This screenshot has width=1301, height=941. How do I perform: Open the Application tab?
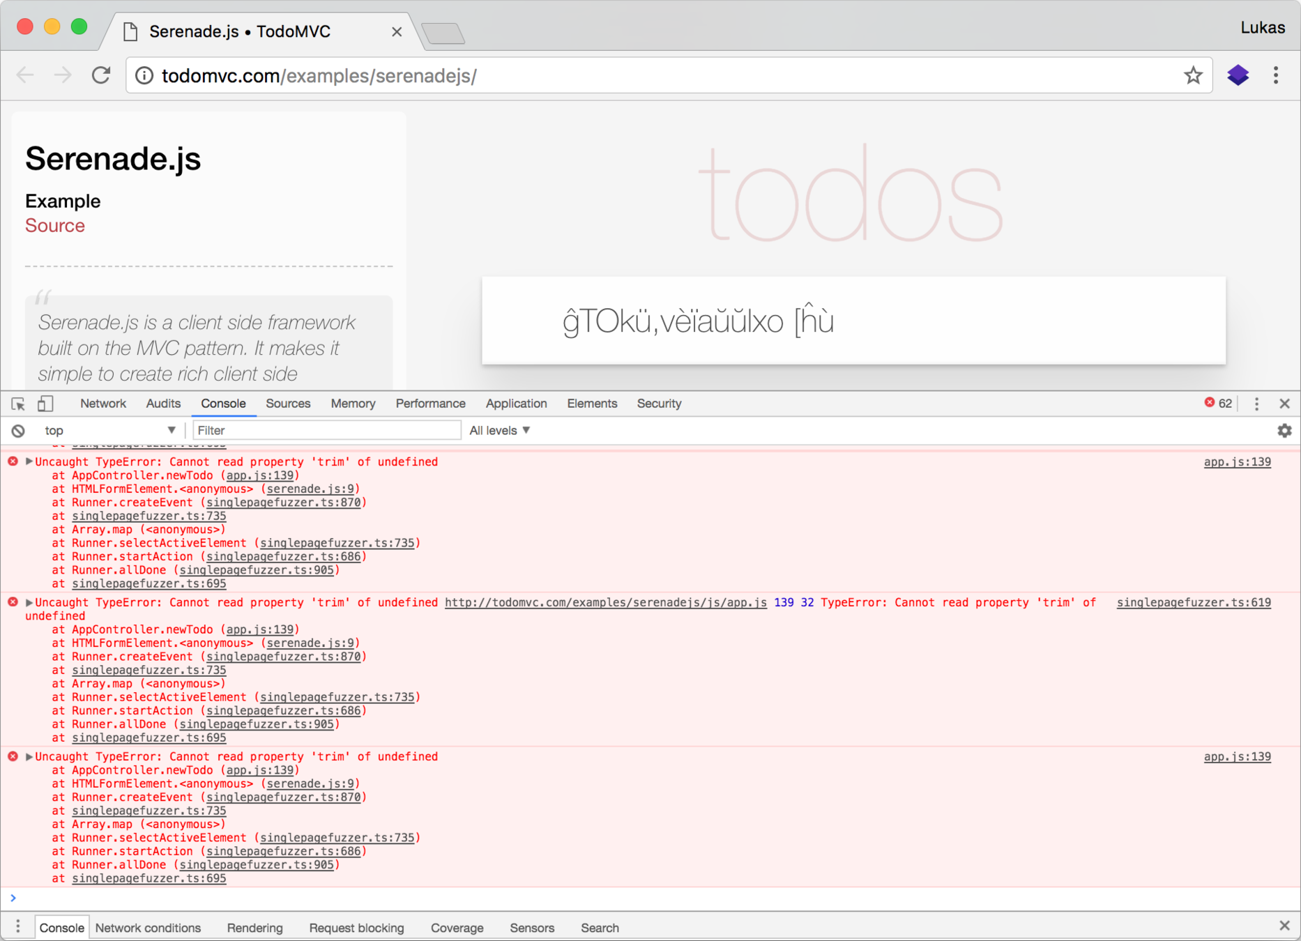coord(516,404)
